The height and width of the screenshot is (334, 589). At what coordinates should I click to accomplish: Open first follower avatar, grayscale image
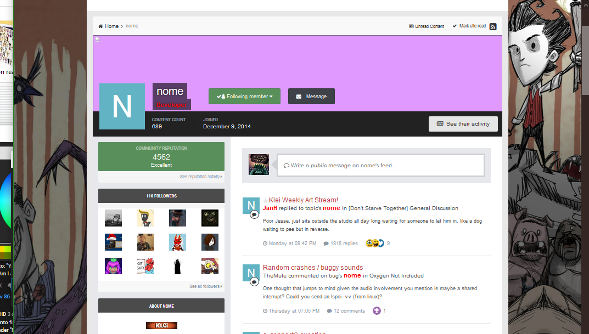[113, 218]
